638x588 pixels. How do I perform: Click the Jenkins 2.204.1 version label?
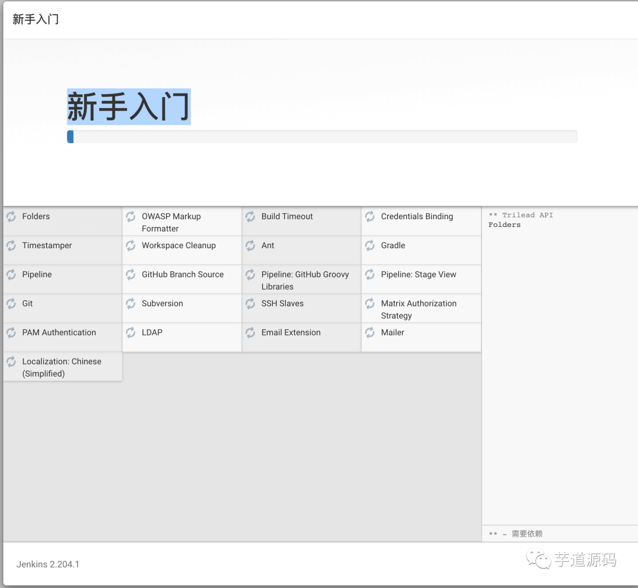coord(47,564)
